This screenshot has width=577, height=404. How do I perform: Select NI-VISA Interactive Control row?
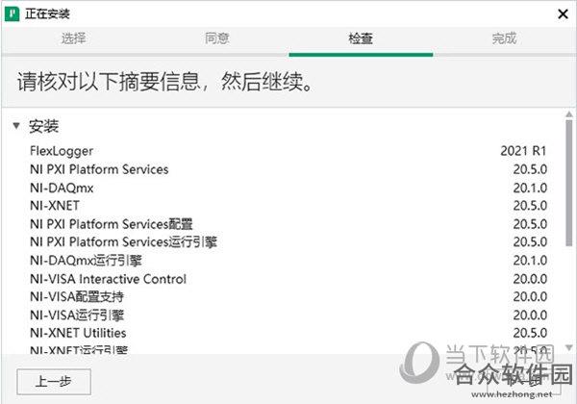click(288, 279)
